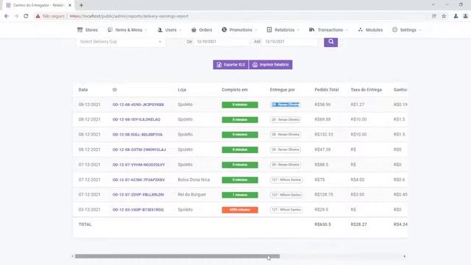Bookmark the page with the star icon

[444, 16]
